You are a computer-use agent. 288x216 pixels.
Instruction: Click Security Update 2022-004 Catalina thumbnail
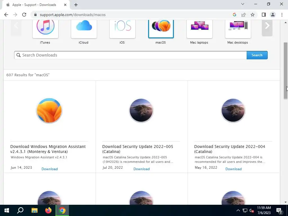(x=233, y=110)
